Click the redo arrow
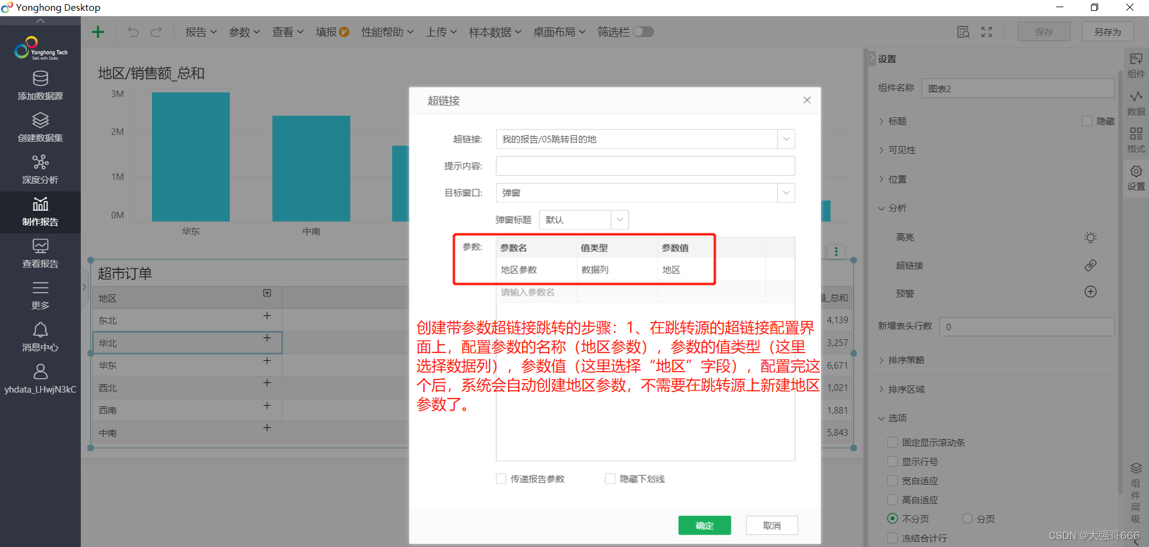 click(156, 32)
